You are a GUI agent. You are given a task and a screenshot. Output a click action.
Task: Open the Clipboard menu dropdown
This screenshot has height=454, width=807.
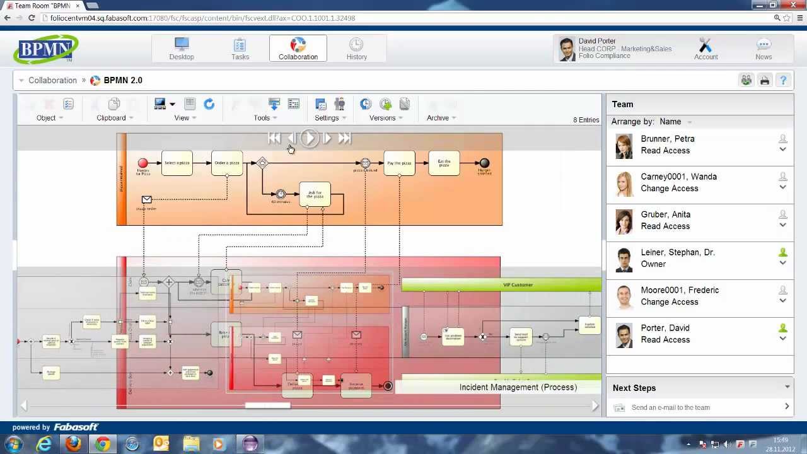tap(115, 118)
